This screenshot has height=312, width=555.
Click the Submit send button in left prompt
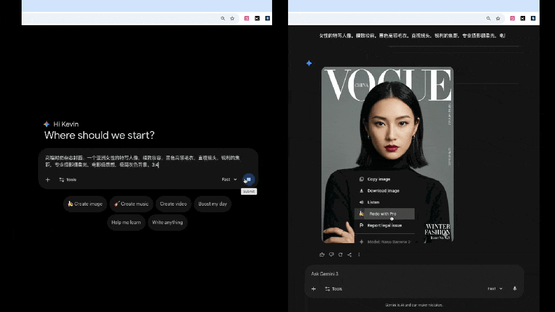[248, 179]
